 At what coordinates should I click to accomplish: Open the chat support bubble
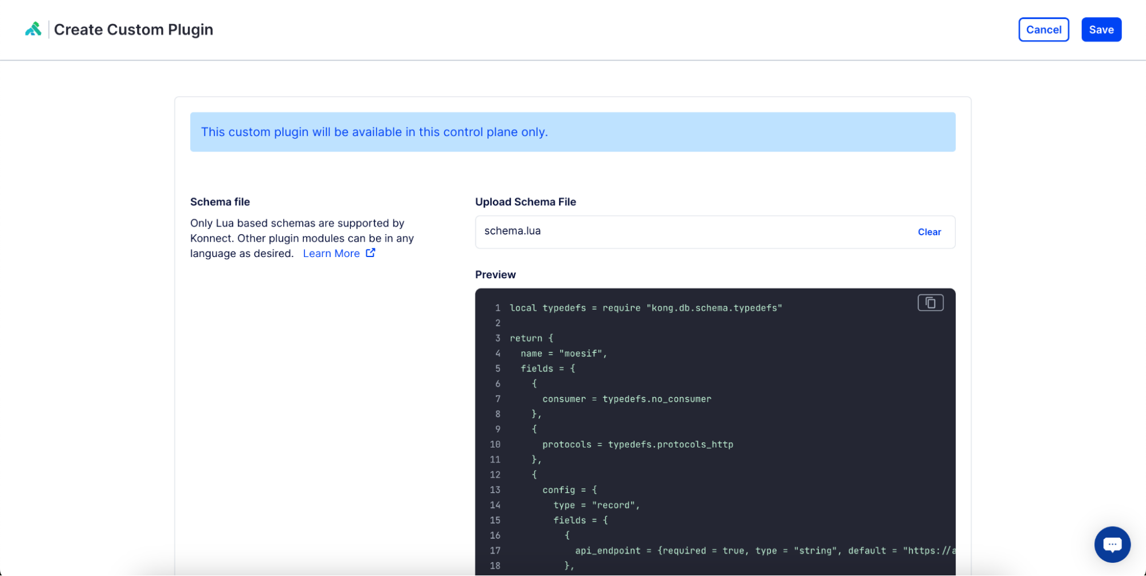point(1112,544)
